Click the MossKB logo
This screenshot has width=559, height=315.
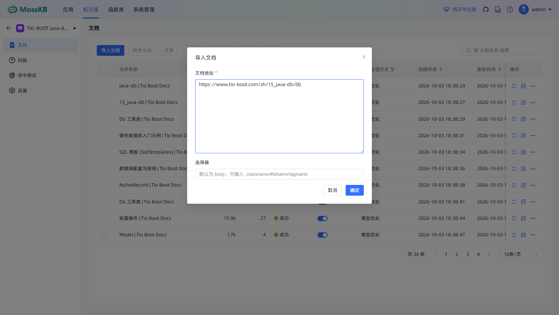pos(28,9)
